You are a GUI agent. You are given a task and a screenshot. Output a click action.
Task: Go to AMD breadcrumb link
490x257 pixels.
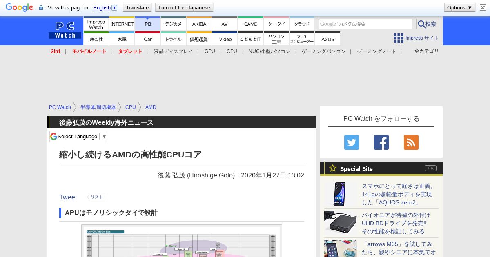(x=151, y=107)
